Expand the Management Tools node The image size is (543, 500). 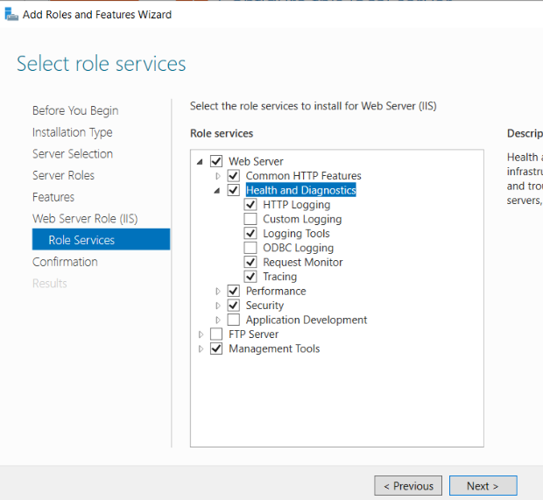click(201, 349)
